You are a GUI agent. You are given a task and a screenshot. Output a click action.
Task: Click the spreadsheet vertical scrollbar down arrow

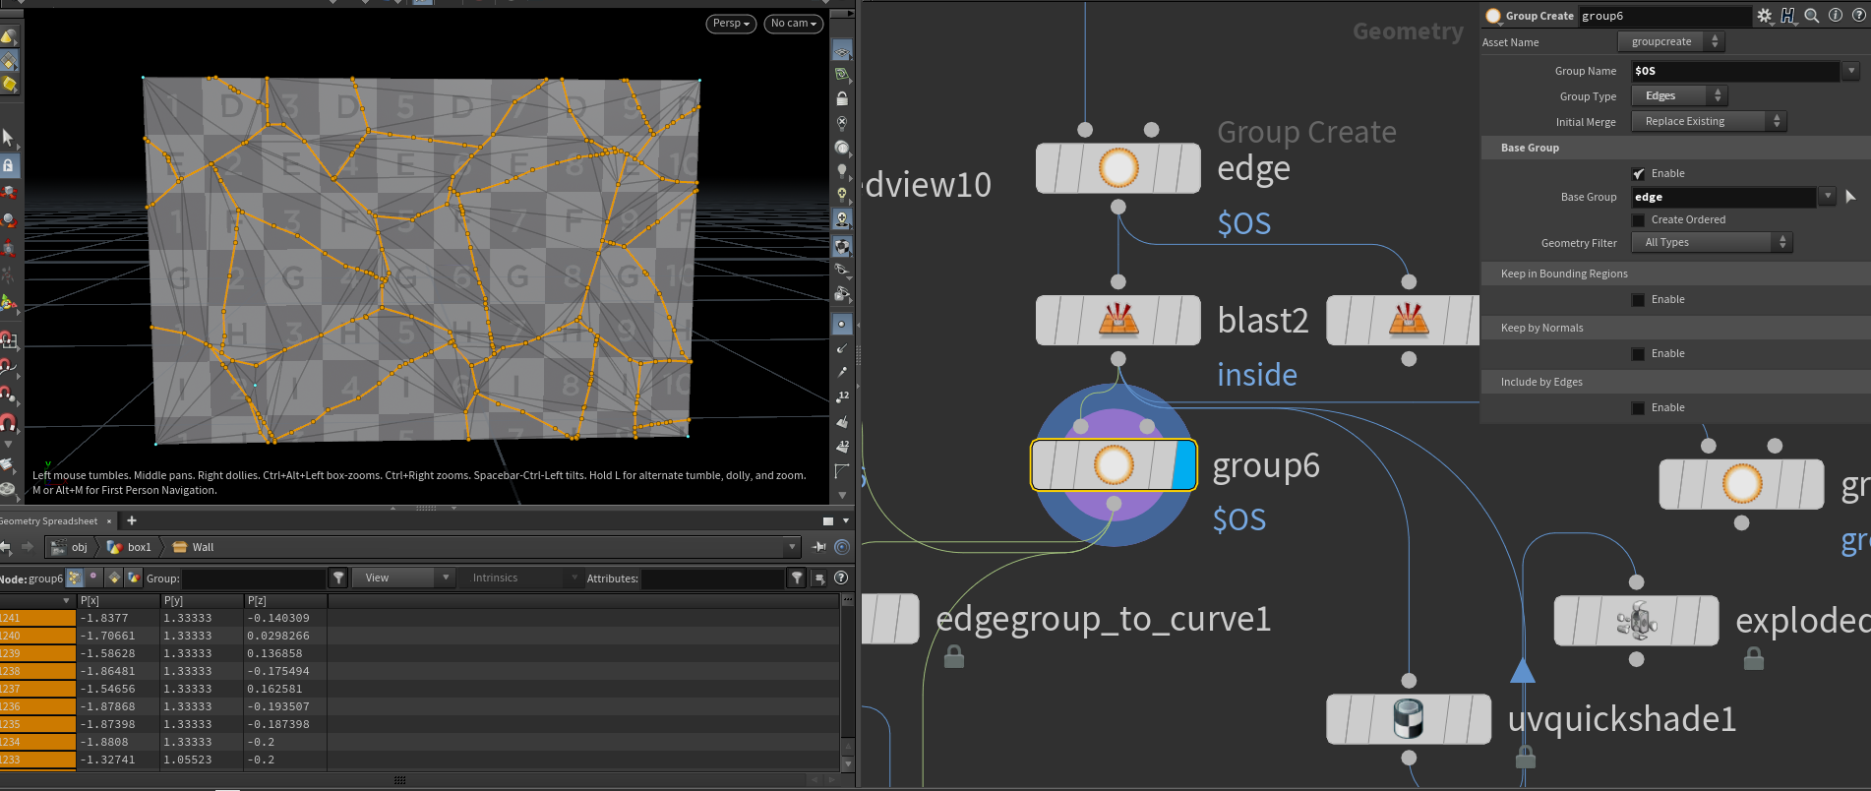click(847, 763)
